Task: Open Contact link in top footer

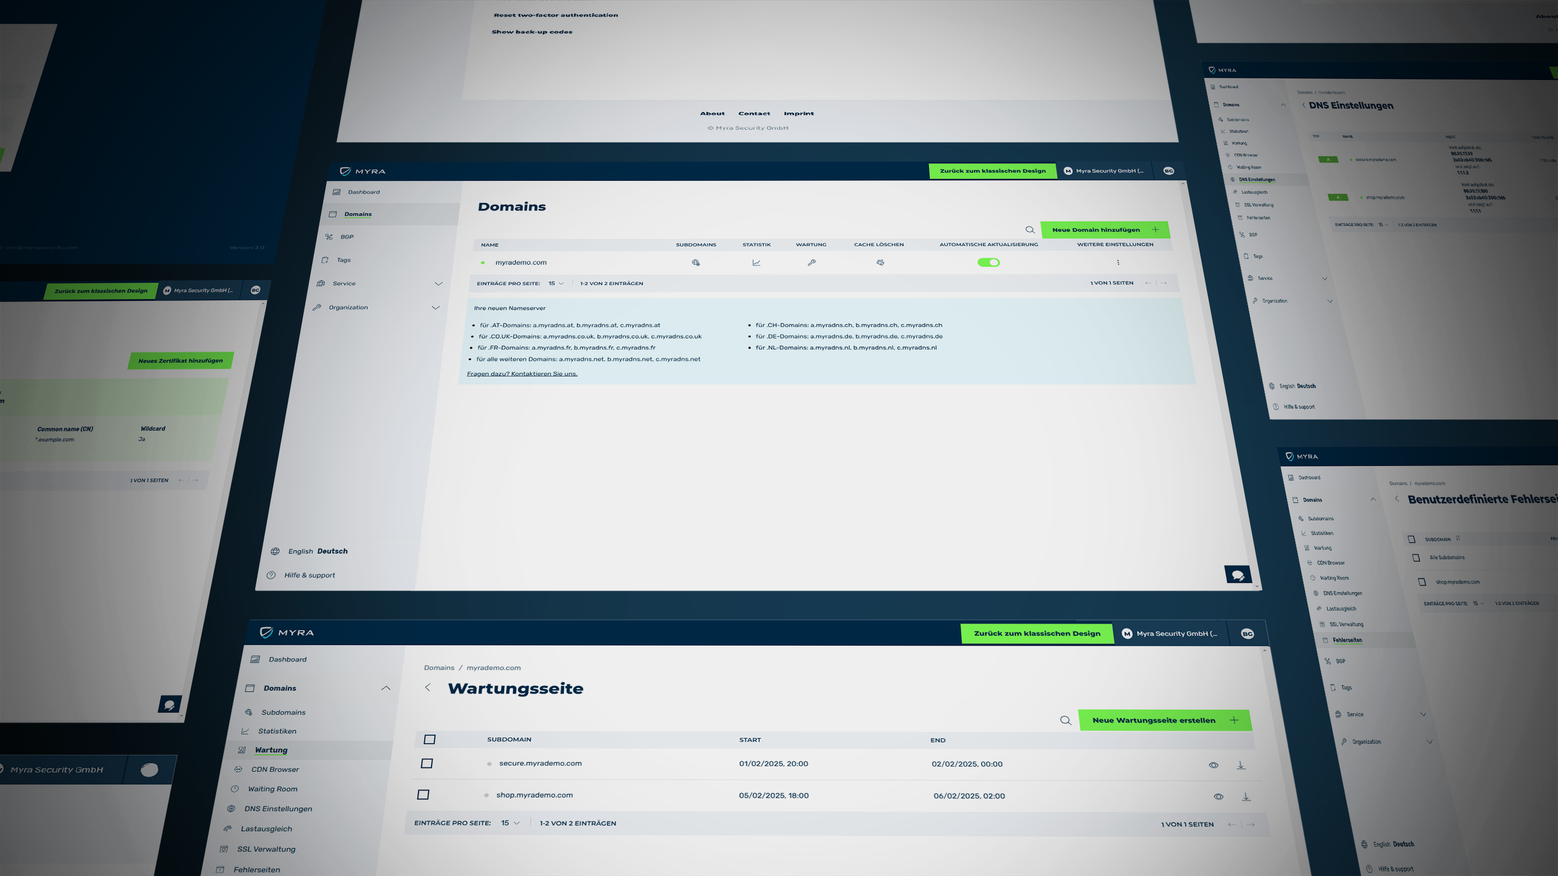Action: click(754, 113)
